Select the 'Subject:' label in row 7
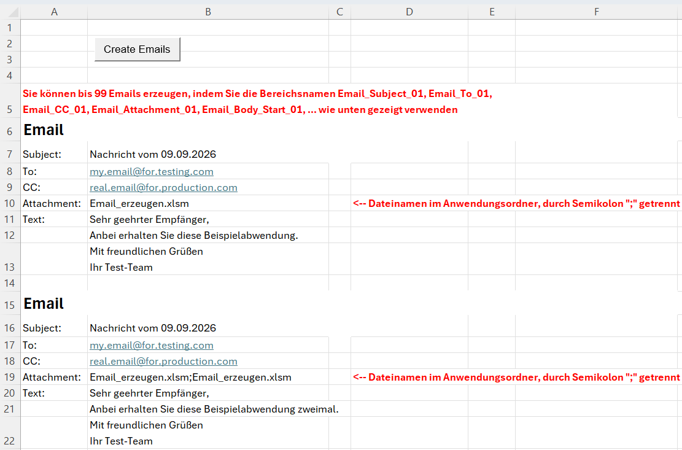The width and height of the screenshot is (682, 450). point(42,154)
